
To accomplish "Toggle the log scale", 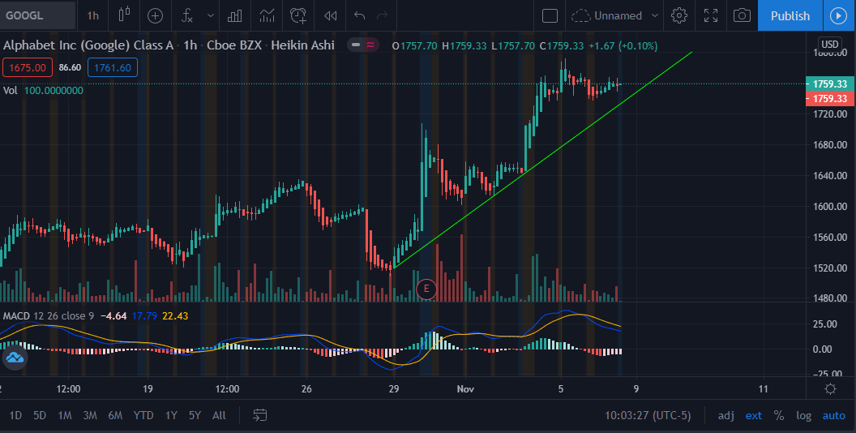I will [803, 415].
